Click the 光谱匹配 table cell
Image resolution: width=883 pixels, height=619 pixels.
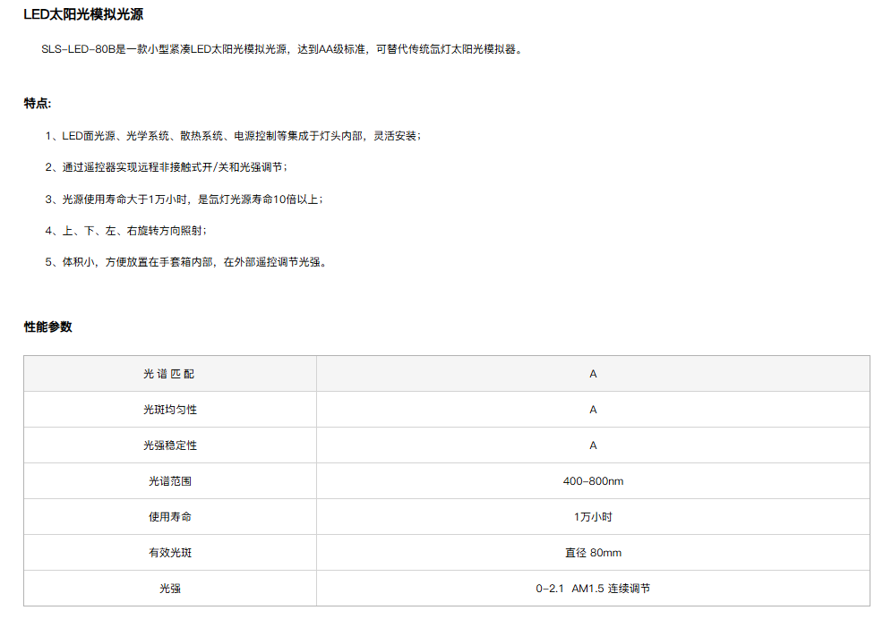[170, 374]
